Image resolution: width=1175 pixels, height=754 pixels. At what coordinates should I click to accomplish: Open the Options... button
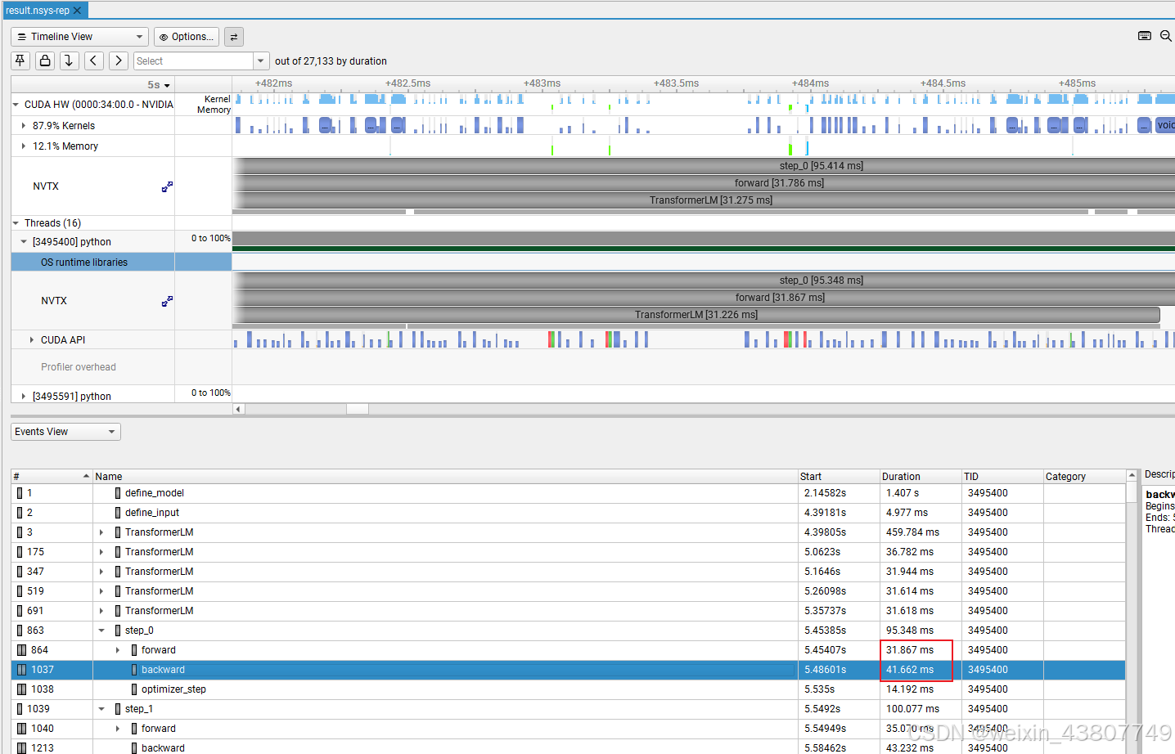pos(187,37)
